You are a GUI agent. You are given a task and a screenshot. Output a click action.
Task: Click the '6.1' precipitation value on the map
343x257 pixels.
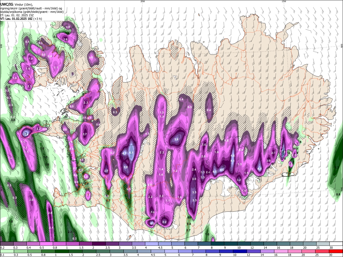(131, 153)
